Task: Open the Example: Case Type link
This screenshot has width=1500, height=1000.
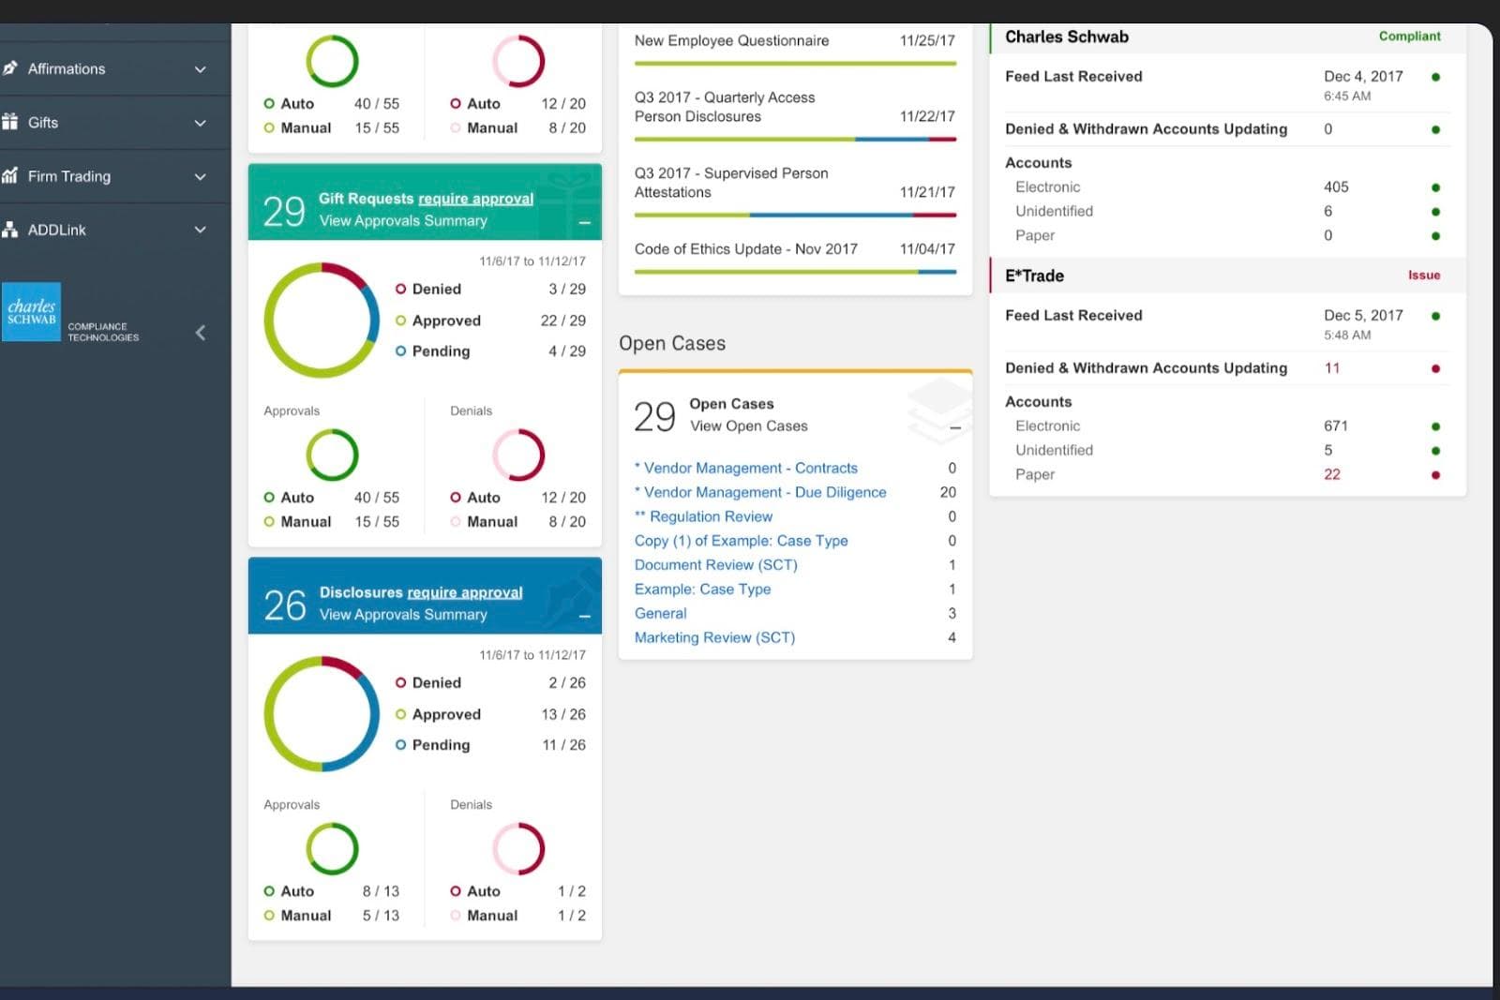Action: pos(702,590)
